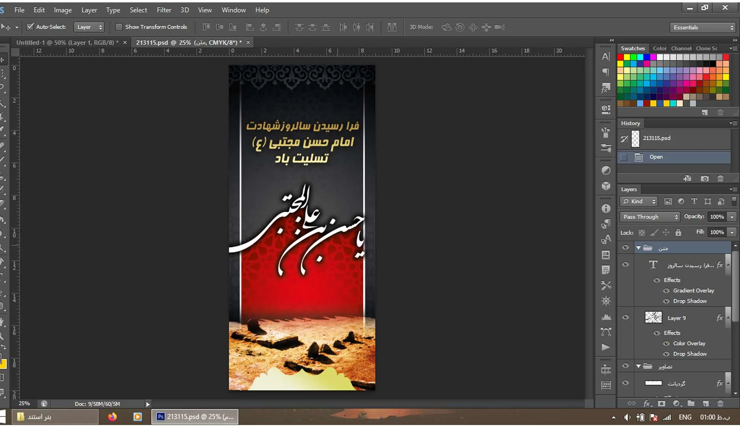Open the Auto-Select Layer dropdown
The width and height of the screenshot is (740, 427).
pos(89,27)
